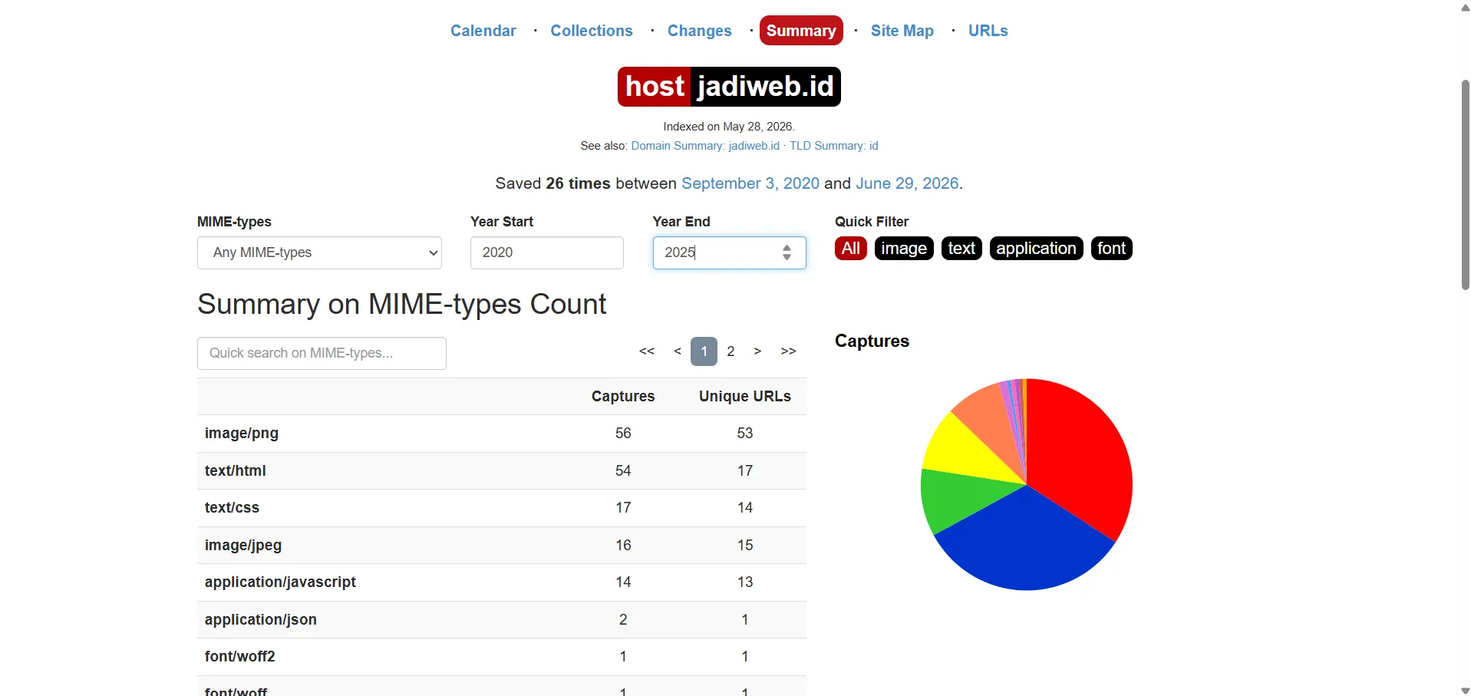Jump to first page with << button
This screenshot has width=1471, height=696.
point(647,351)
